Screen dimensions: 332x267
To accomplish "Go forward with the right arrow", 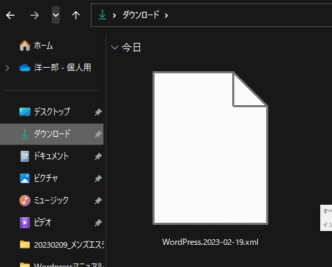I will 35,15.
